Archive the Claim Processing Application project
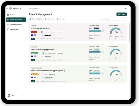The width and height of the screenshot is (139, 106). click(43, 60)
